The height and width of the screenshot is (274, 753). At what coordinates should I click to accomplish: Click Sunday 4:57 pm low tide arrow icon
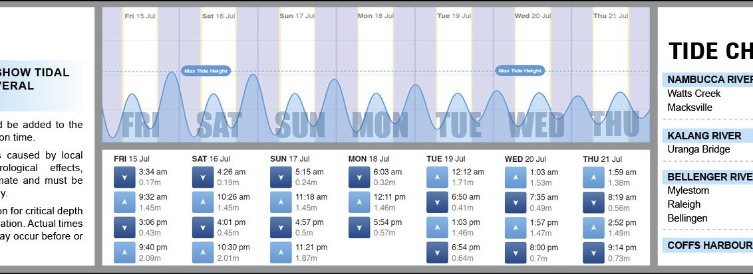click(281, 228)
